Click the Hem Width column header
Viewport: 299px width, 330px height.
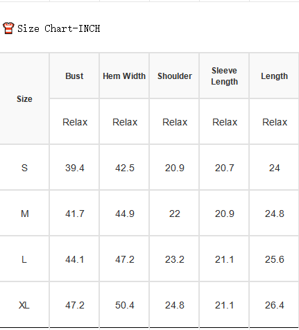(124, 76)
